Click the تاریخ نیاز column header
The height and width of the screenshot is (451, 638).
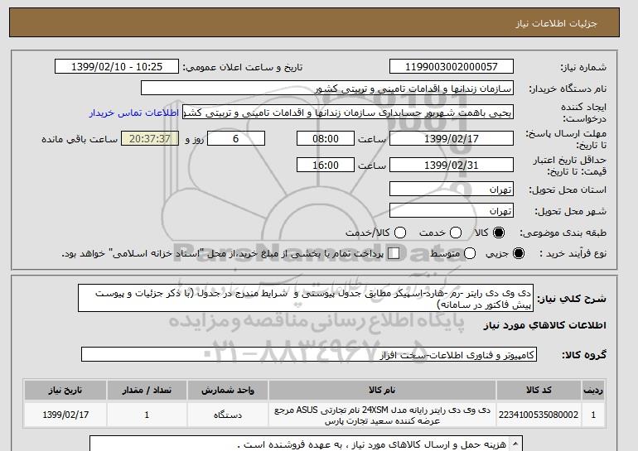click(x=65, y=390)
